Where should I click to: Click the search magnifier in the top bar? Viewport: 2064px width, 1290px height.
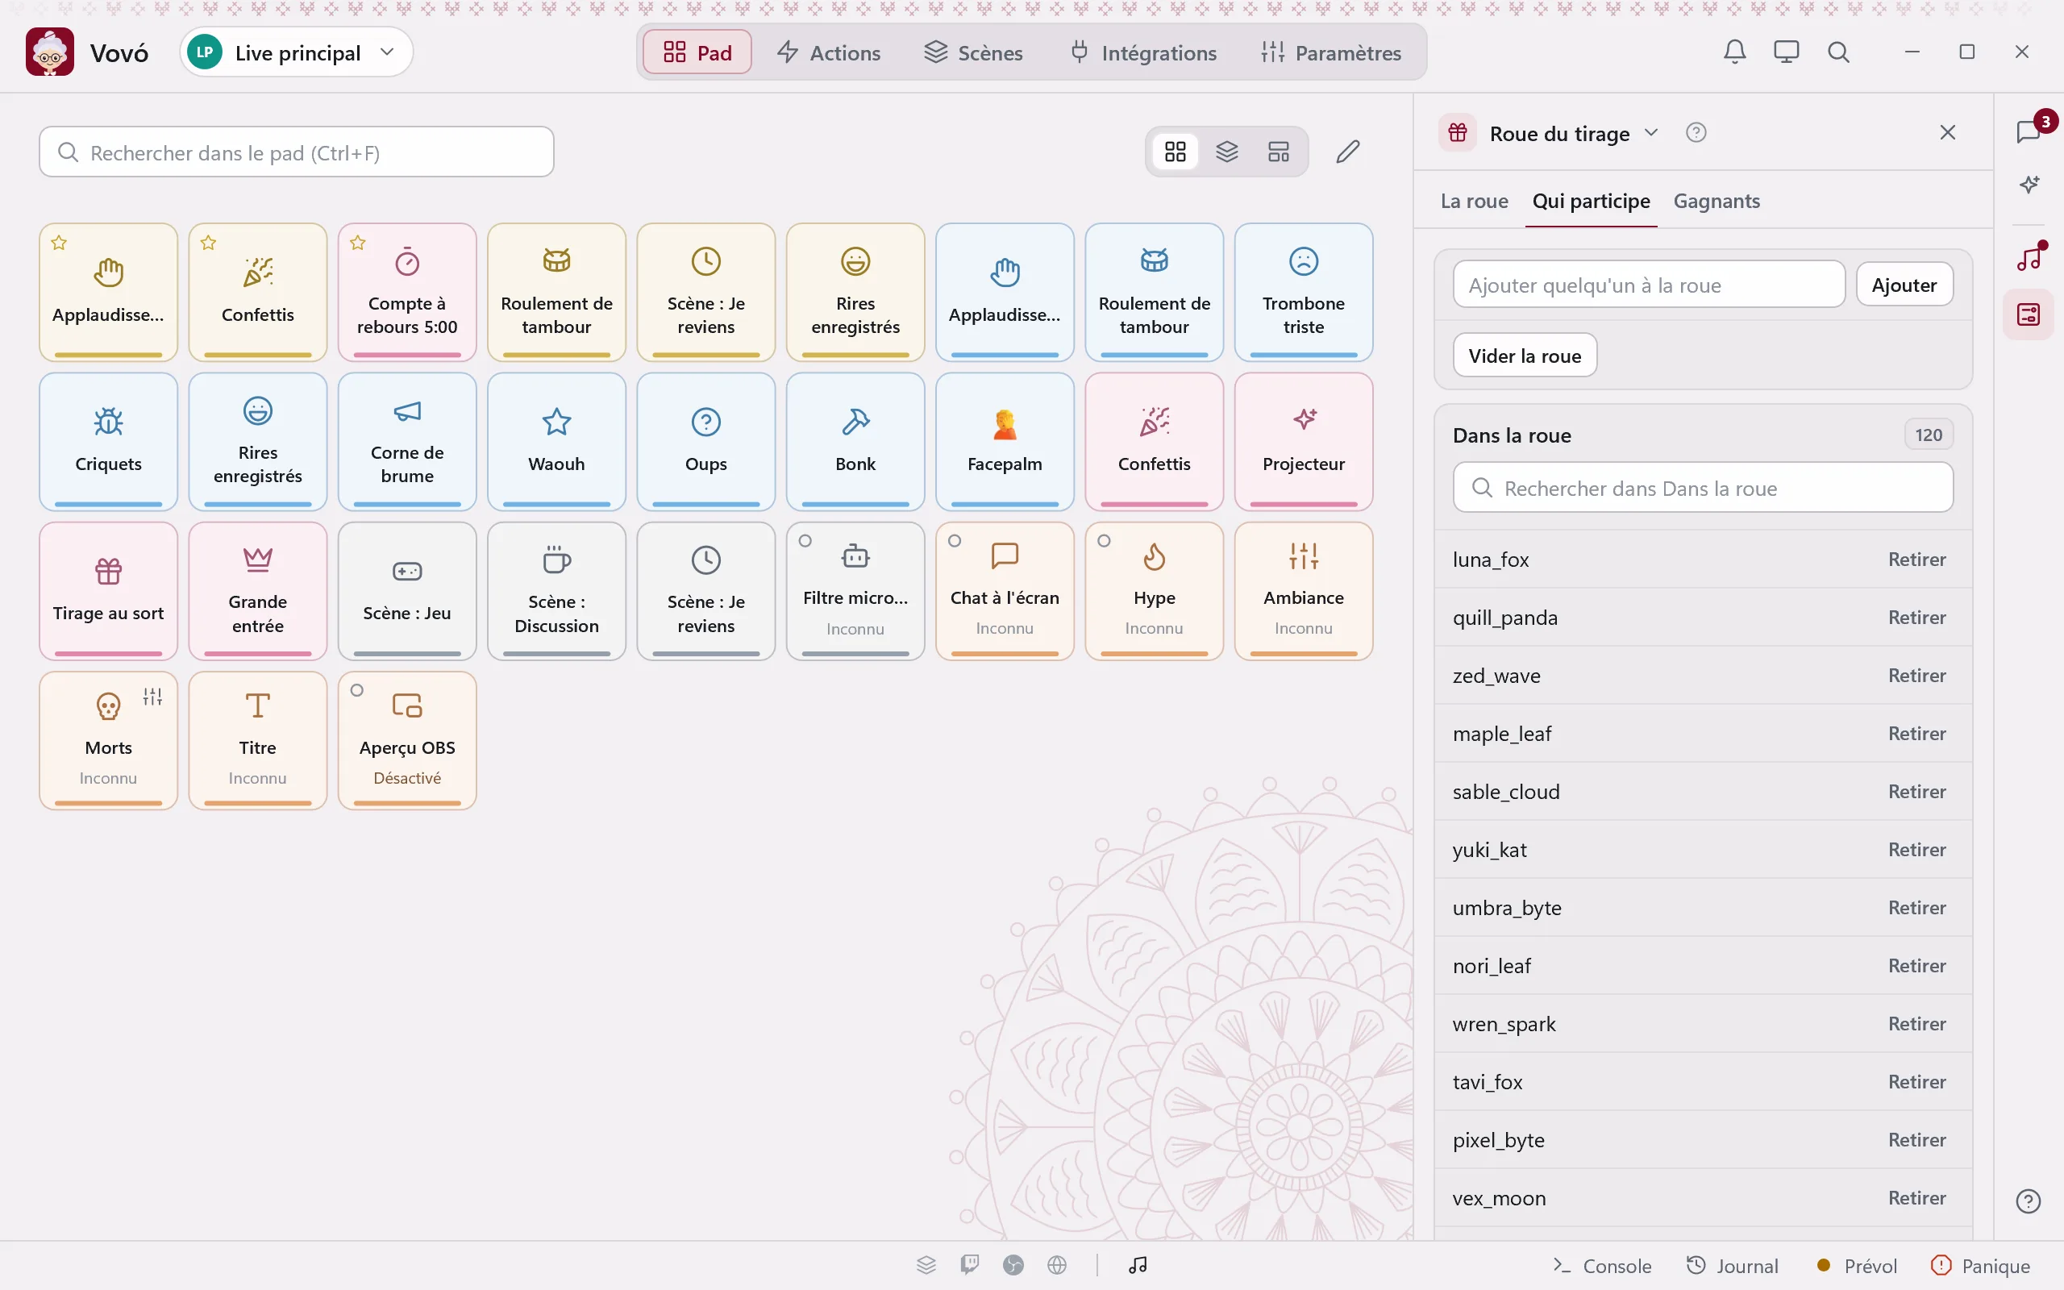[x=1838, y=52]
